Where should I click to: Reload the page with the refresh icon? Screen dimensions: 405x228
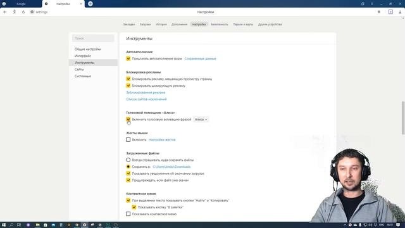pos(23,12)
